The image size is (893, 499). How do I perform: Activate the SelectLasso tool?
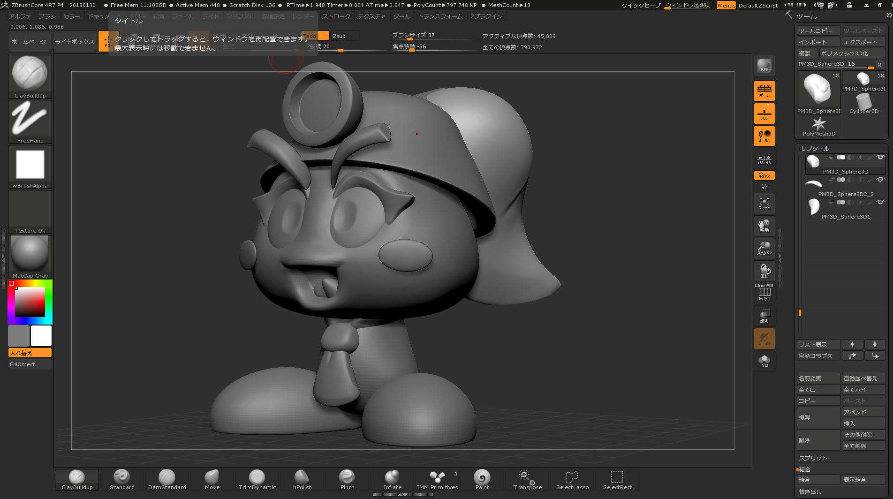(x=572, y=479)
